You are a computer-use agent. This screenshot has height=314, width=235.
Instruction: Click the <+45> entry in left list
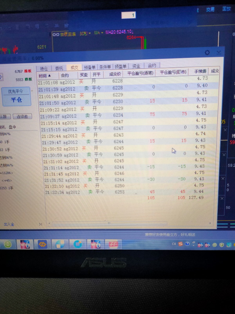pos(7,181)
